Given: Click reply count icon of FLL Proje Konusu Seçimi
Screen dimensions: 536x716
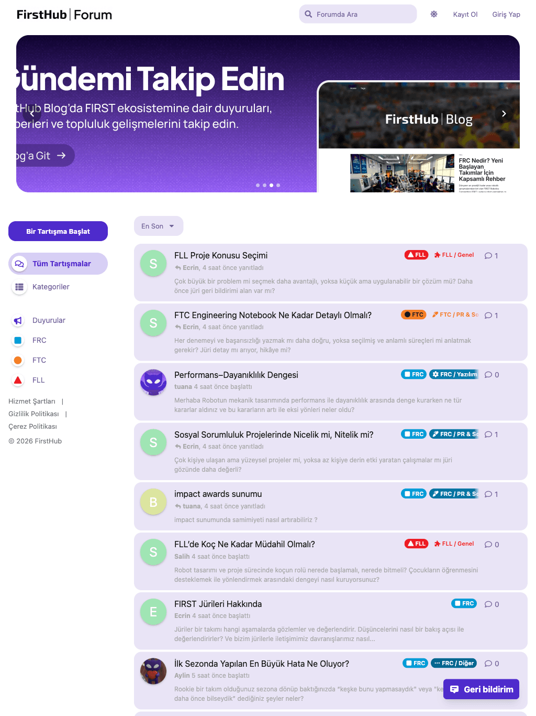Looking at the screenshot, I should (488, 256).
